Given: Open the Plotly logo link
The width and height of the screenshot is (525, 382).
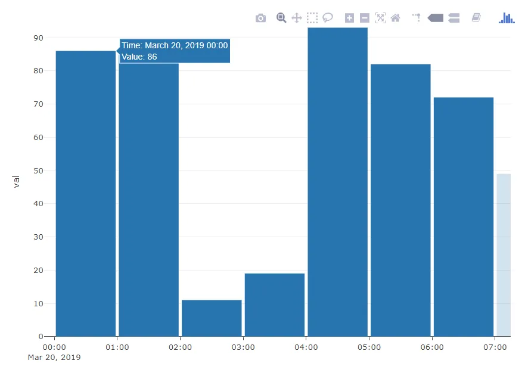Looking at the screenshot, I should click(507, 18).
